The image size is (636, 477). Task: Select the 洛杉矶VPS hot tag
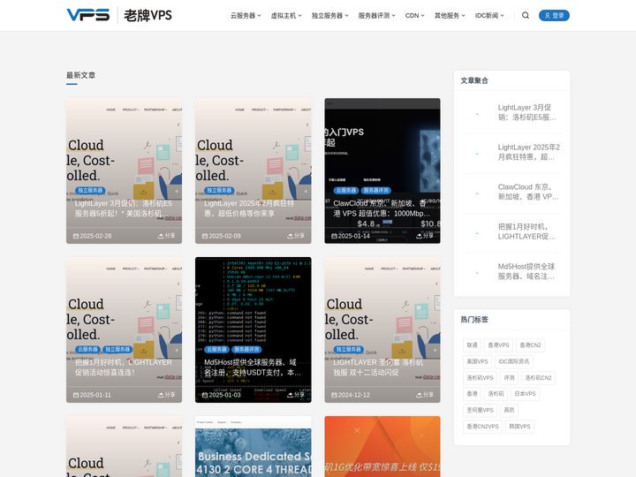tap(480, 378)
